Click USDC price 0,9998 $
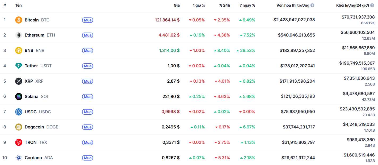378x165 pixels. pos(171,112)
